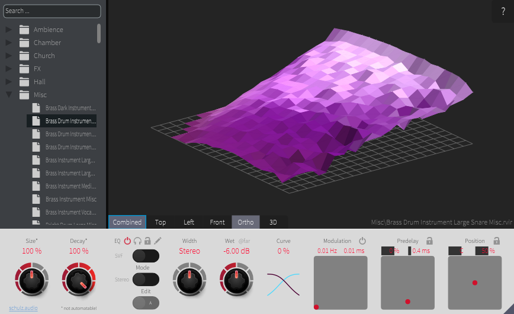Click the Width value Stereo
This screenshot has height=314, width=514.
[x=189, y=251]
